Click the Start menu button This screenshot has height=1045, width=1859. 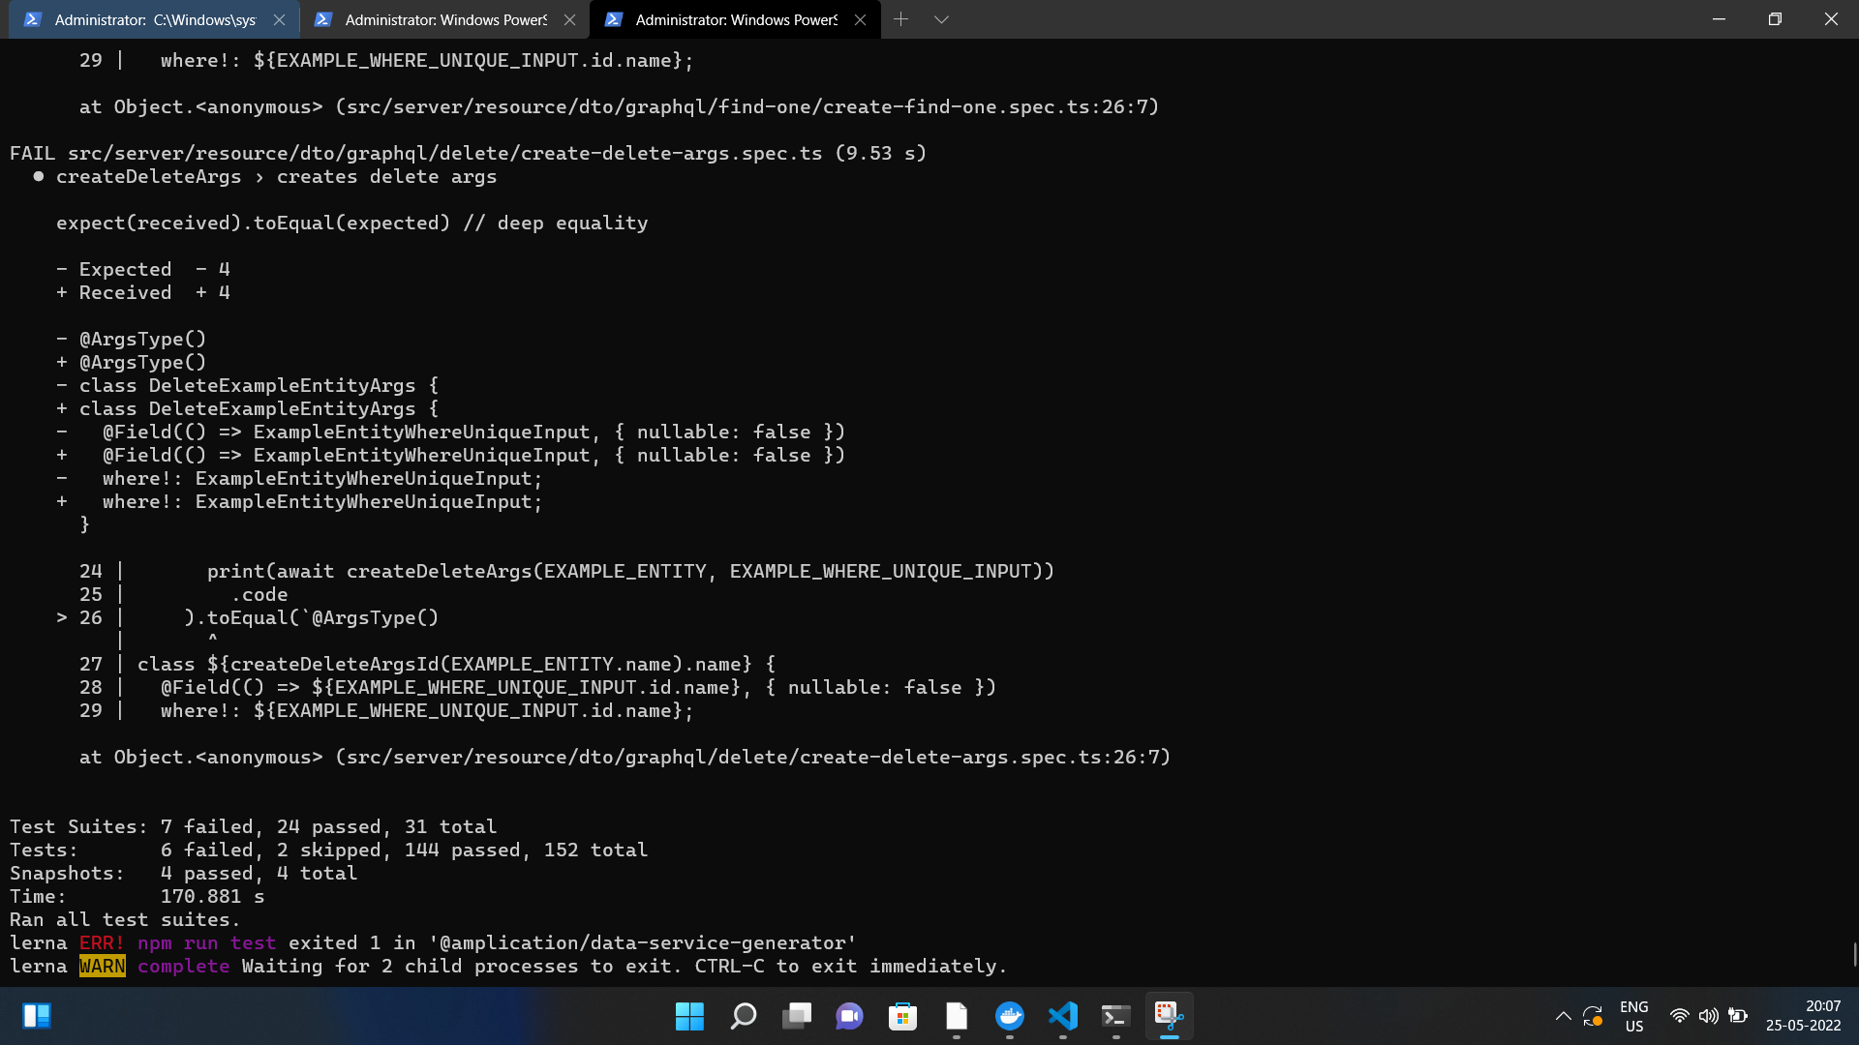point(689,1016)
